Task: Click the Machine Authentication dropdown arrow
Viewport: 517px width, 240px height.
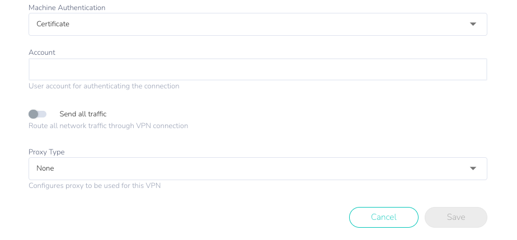Action: tap(473, 24)
